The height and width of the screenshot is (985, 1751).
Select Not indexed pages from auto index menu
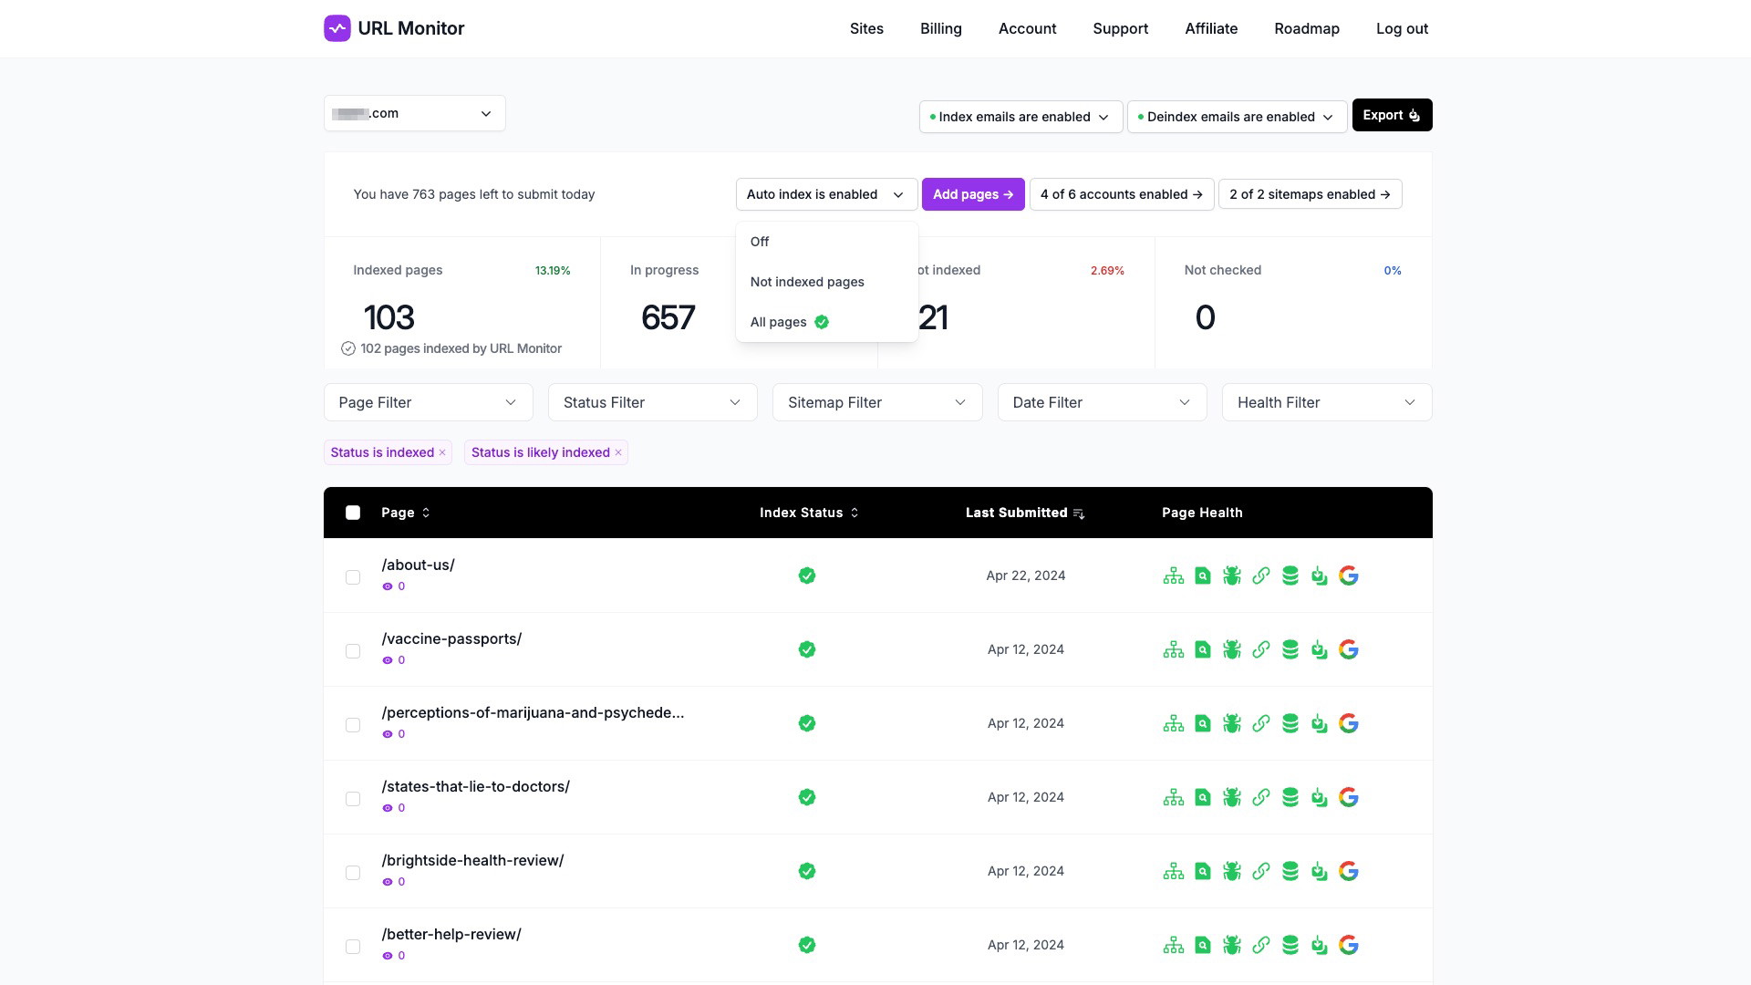tap(807, 282)
